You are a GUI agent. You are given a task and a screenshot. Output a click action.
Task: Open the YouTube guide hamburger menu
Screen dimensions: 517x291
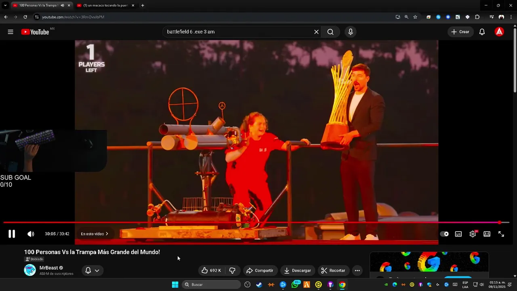coord(11,32)
